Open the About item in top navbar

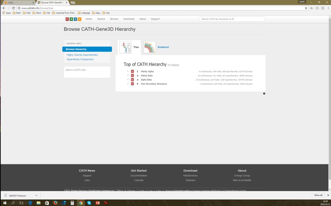pos(143,19)
